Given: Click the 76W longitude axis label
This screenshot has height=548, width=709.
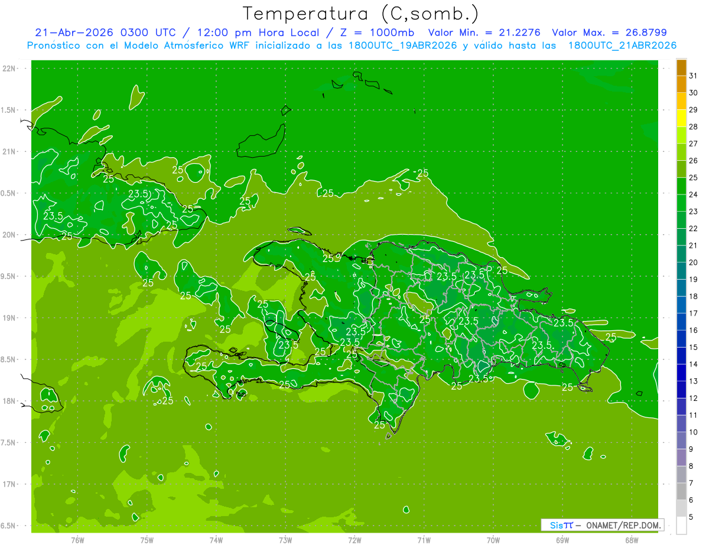Looking at the screenshot, I should [77, 540].
